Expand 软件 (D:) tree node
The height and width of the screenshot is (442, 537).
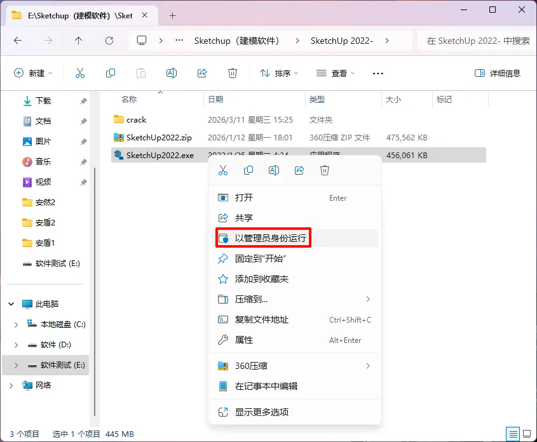click(16, 345)
